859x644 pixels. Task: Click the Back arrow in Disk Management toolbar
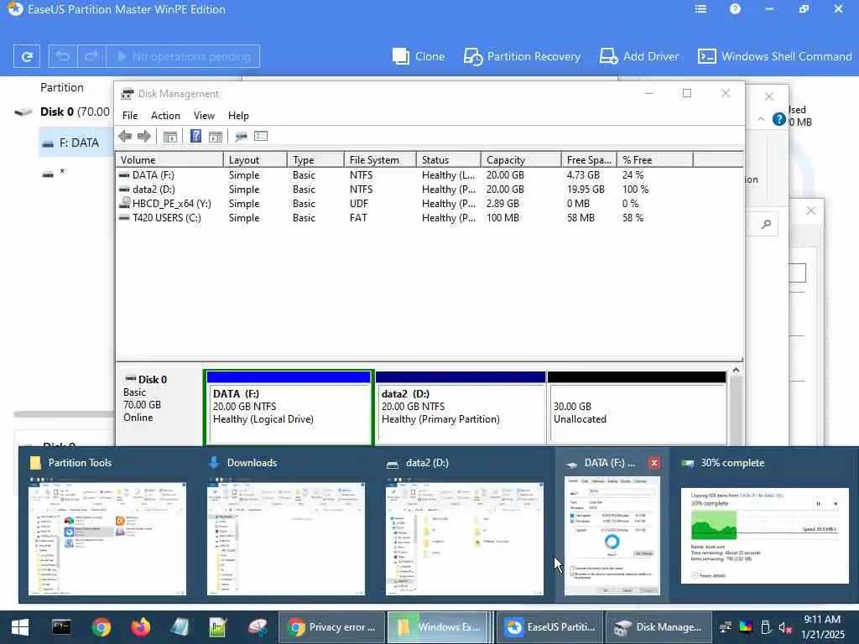point(125,137)
